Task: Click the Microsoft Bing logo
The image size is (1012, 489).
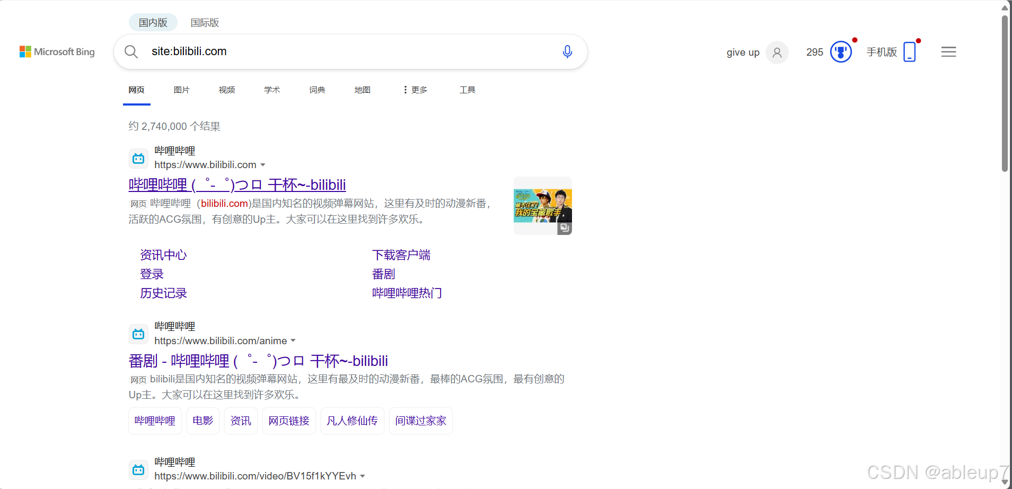Action: tap(57, 51)
